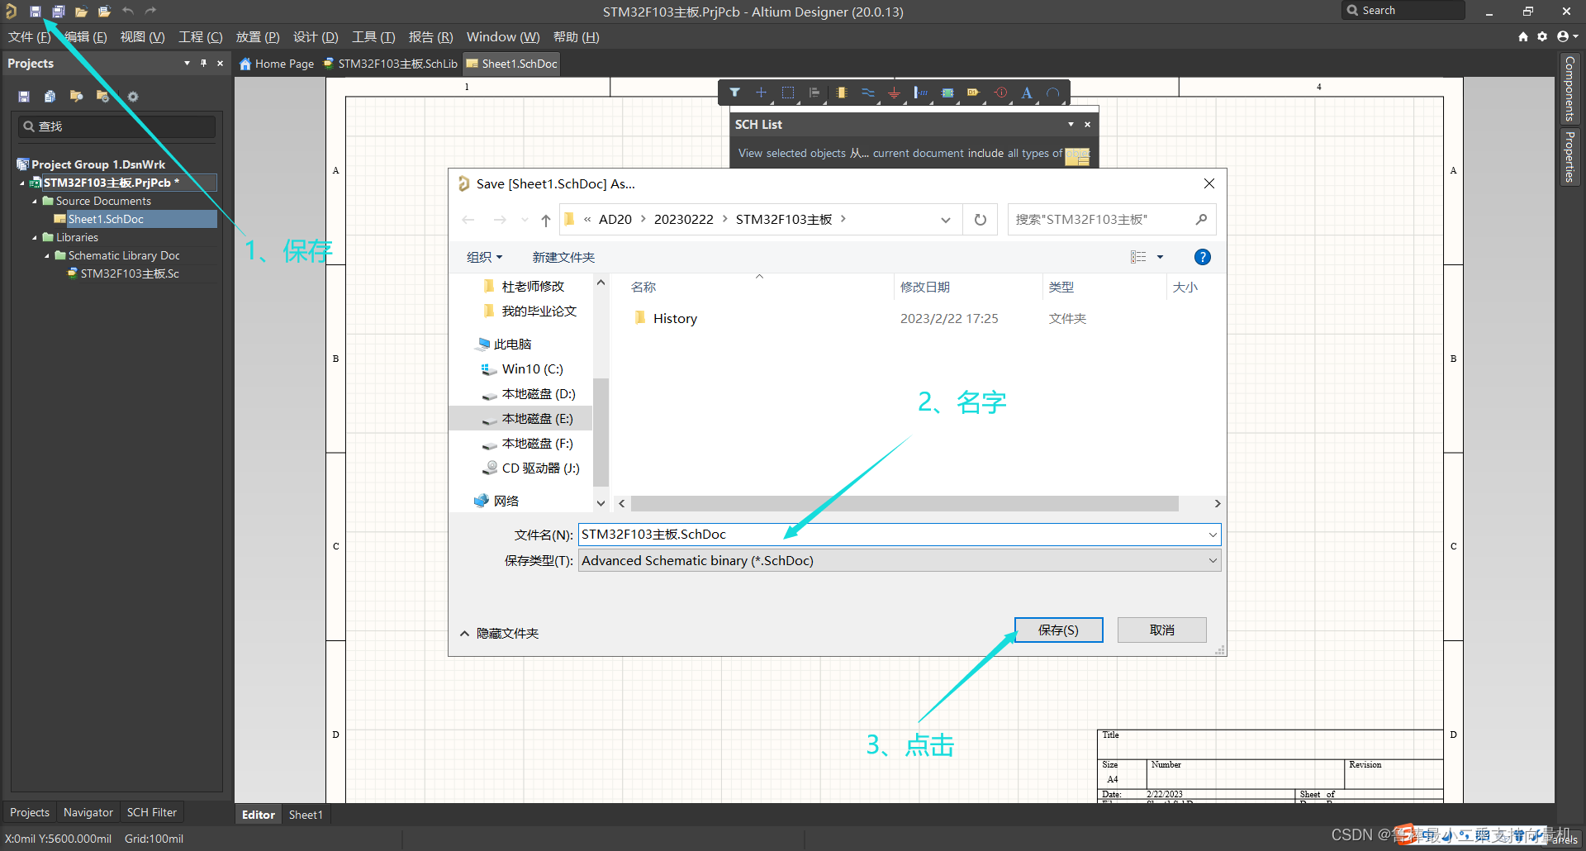The height and width of the screenshot is (851, 1586).
Task: Switch to the SCH Filter panel tab
Action: [x=152, y=812]
